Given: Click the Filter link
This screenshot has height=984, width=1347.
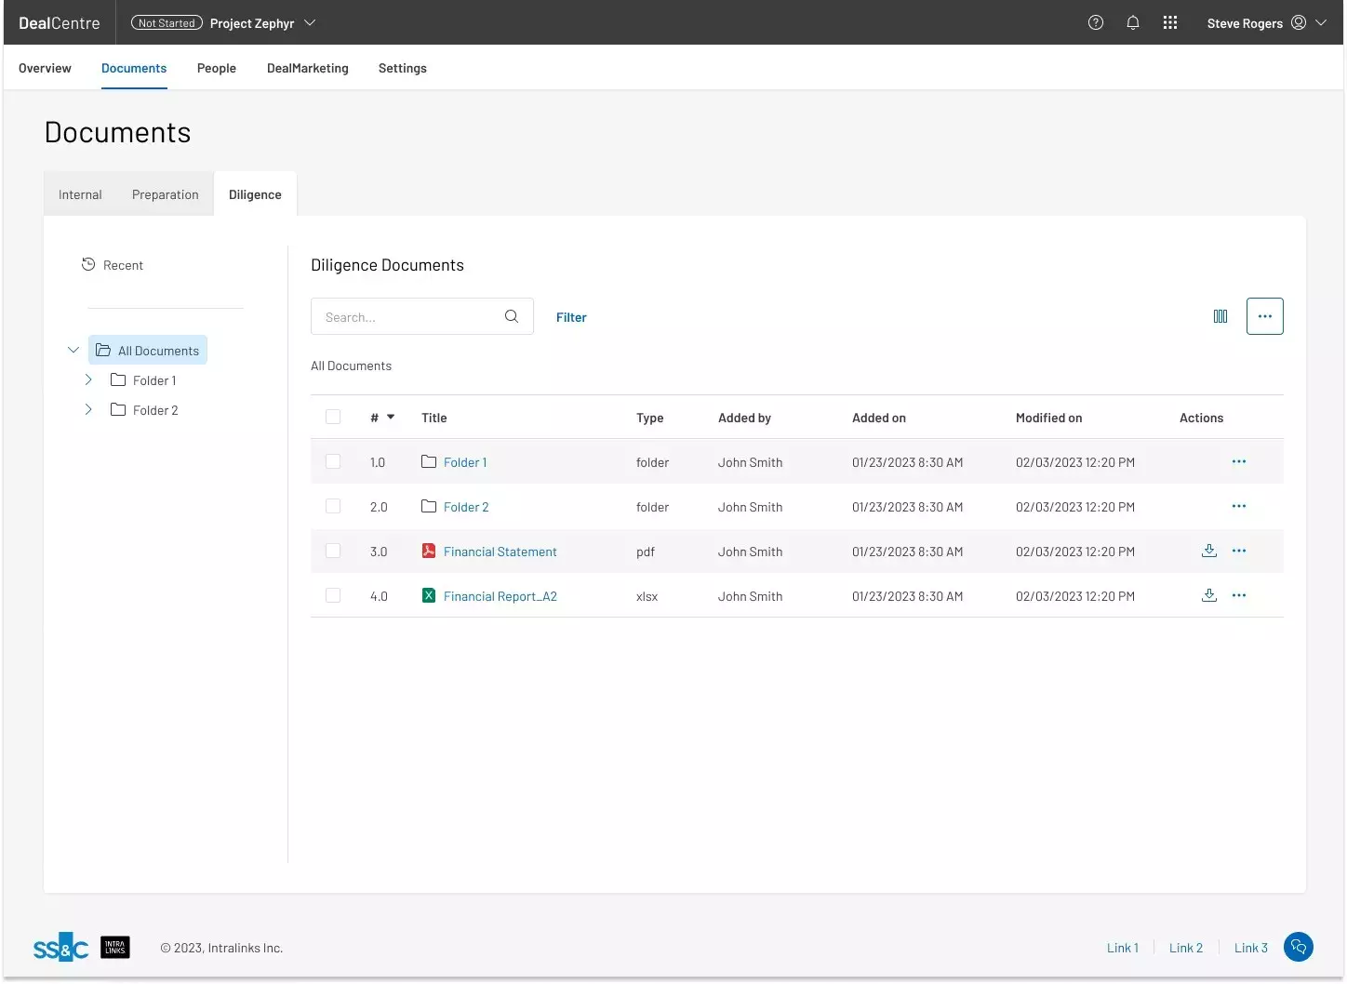Looking at the screenshot, I should click(x=571, y=317).
